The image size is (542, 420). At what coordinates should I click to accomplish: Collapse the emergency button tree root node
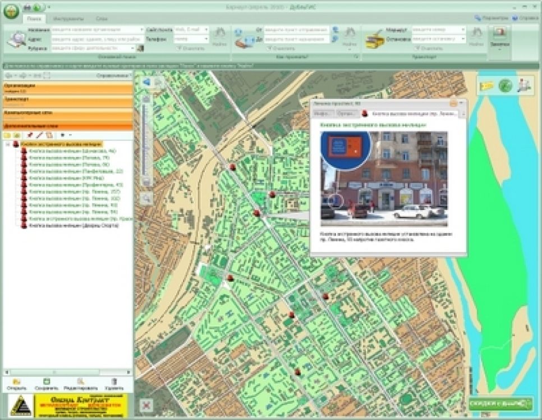click(x=7, y=144)
